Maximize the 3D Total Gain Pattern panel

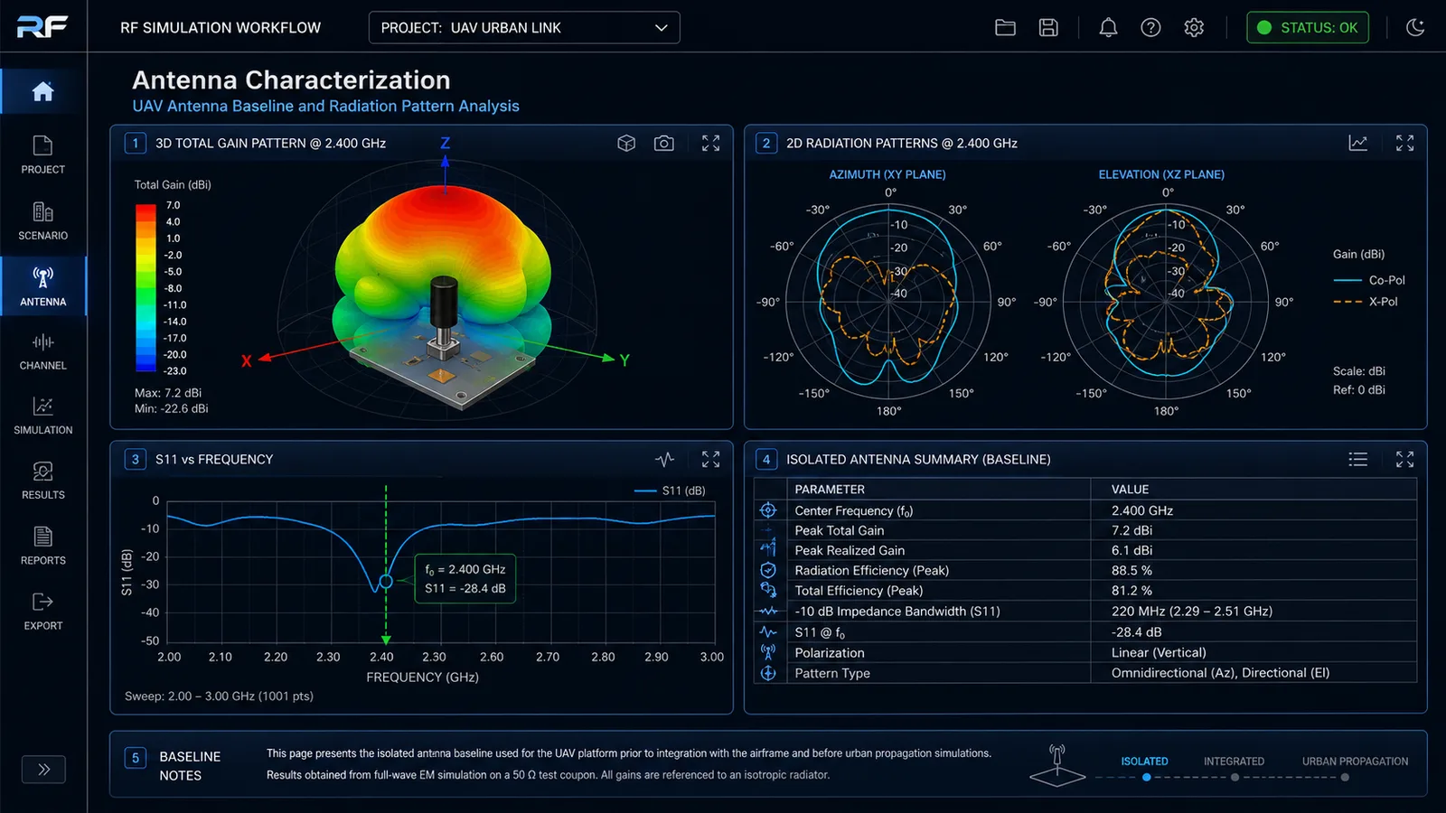point(711,144)
